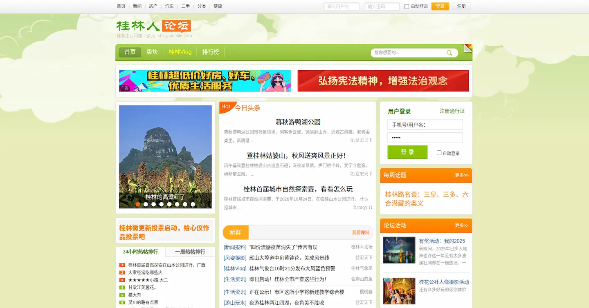Go to 版块 in the green navigation
589x308 pixels.
[x=152, y=52]
